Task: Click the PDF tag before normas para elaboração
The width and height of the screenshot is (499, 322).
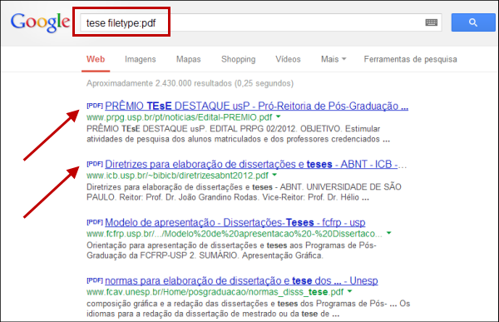Action: [x=95, y=280]
